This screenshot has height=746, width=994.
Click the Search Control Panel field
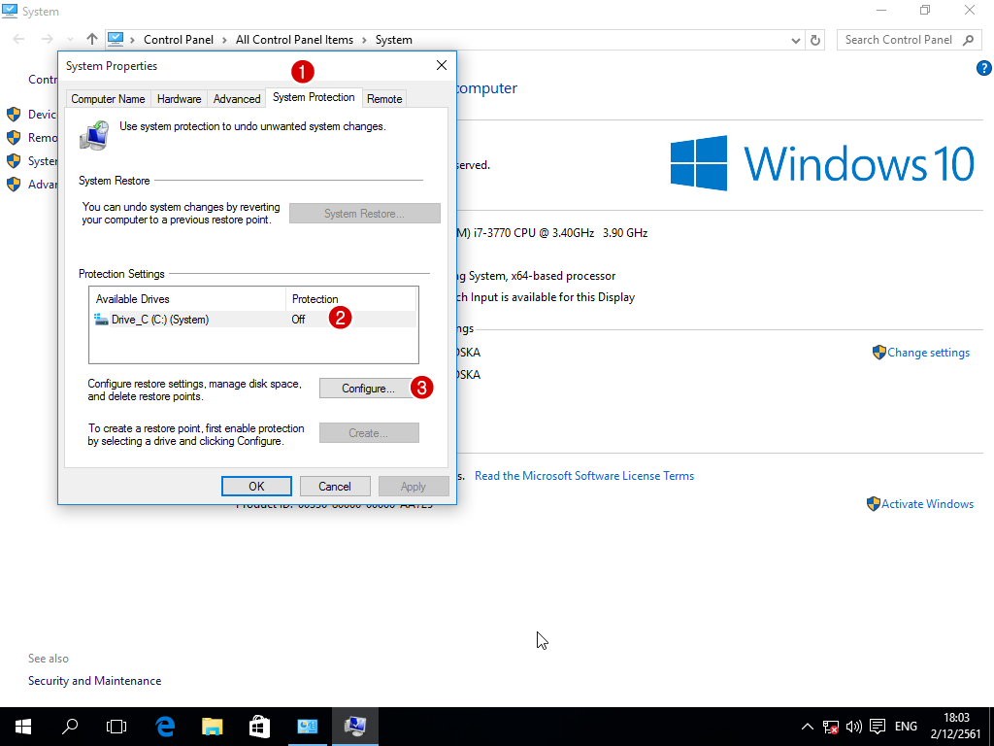tap(899, 40)
